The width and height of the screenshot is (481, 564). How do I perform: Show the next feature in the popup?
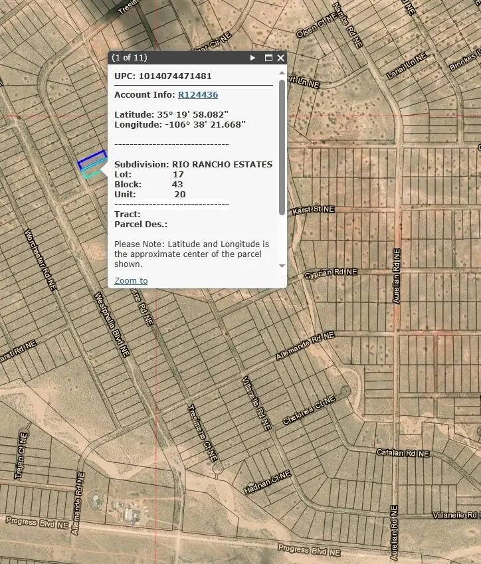coord(252,58)
